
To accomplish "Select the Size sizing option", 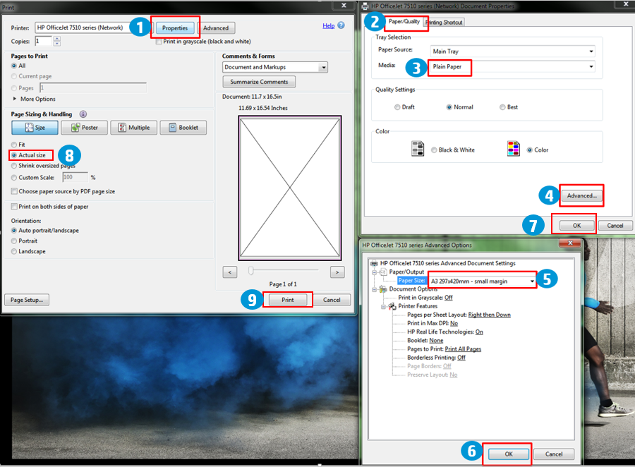I will coord(35,128).
